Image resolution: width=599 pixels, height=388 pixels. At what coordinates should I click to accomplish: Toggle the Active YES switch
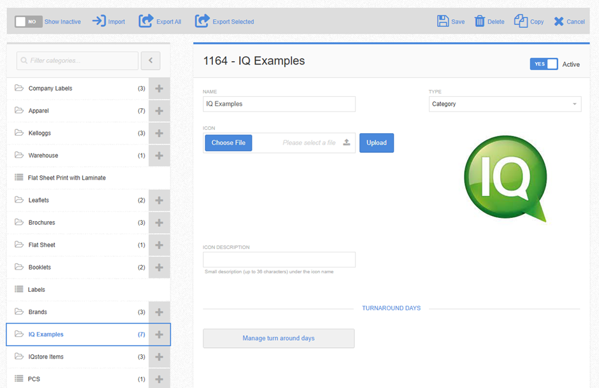(544, 64)
